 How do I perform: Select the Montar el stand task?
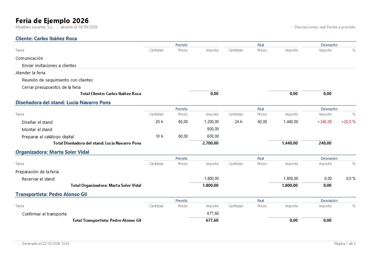[37, 129]
